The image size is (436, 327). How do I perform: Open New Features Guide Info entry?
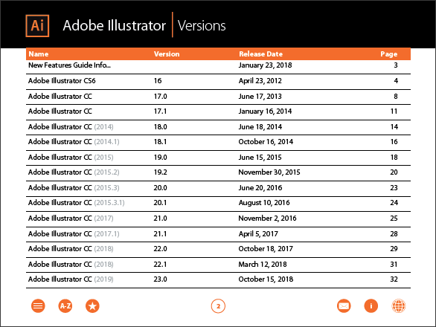coord(69,65)
